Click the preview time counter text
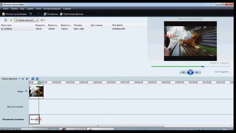This screenshot has height=133, width=236. coord(220,63)
